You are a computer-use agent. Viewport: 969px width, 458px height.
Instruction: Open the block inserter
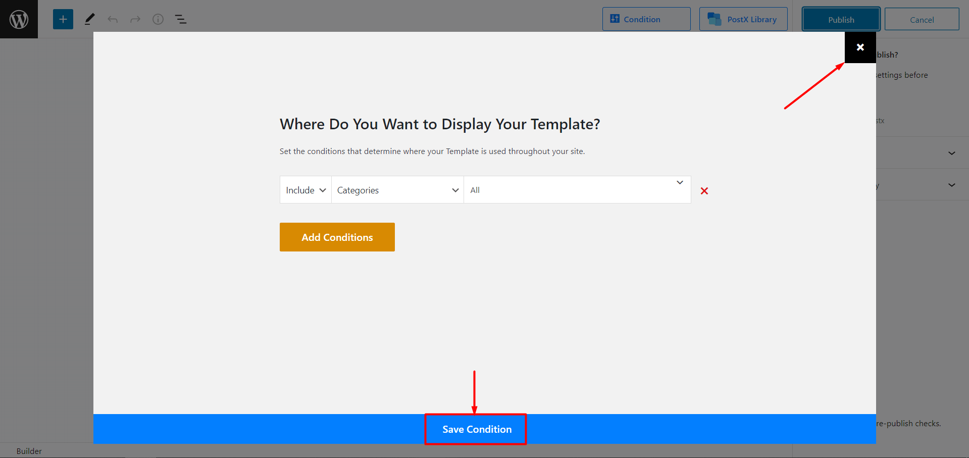coord(63,19)
